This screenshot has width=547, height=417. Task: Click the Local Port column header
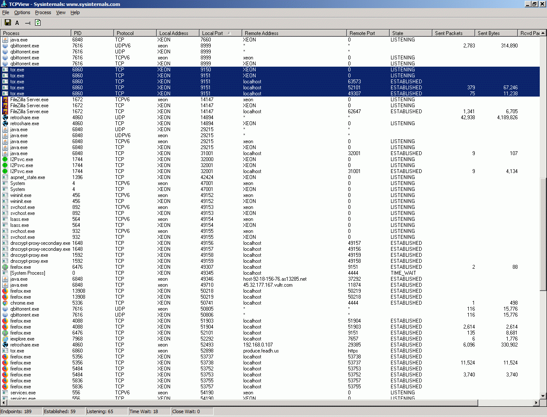(x=221, y=33)
